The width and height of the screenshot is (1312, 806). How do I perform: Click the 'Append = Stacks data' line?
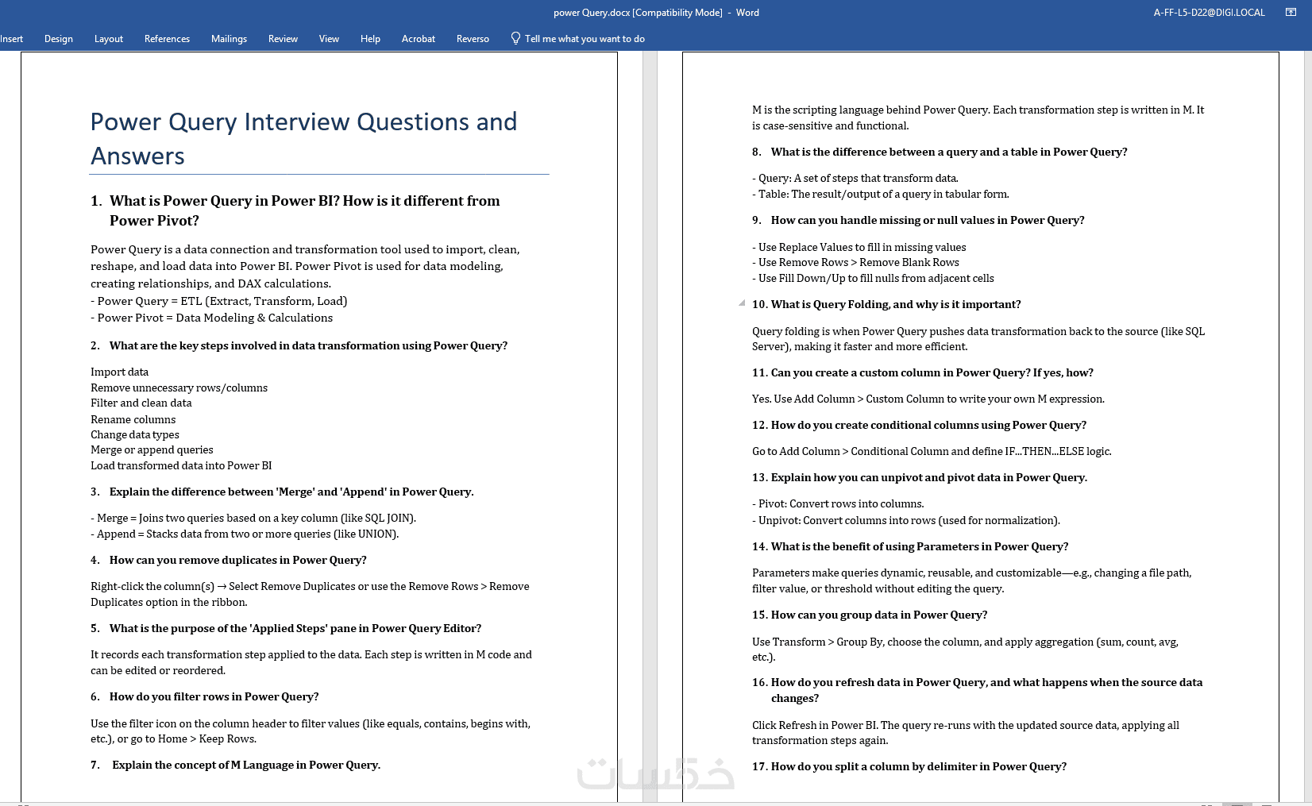point(245,534)
